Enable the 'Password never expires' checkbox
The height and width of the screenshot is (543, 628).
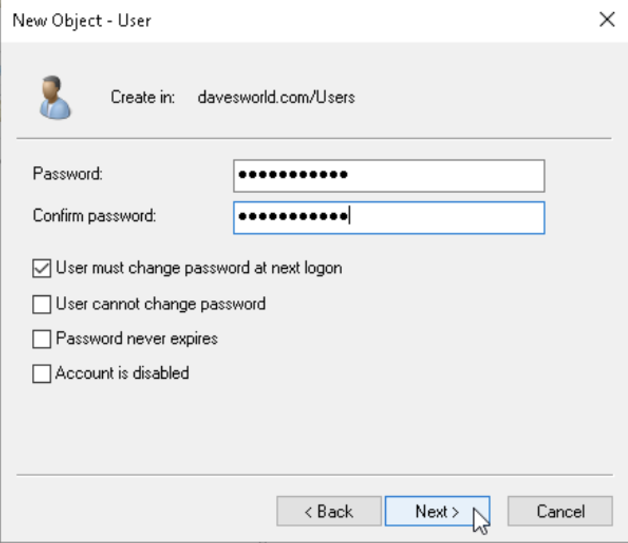pyautogui.click(x=42, y=339)
